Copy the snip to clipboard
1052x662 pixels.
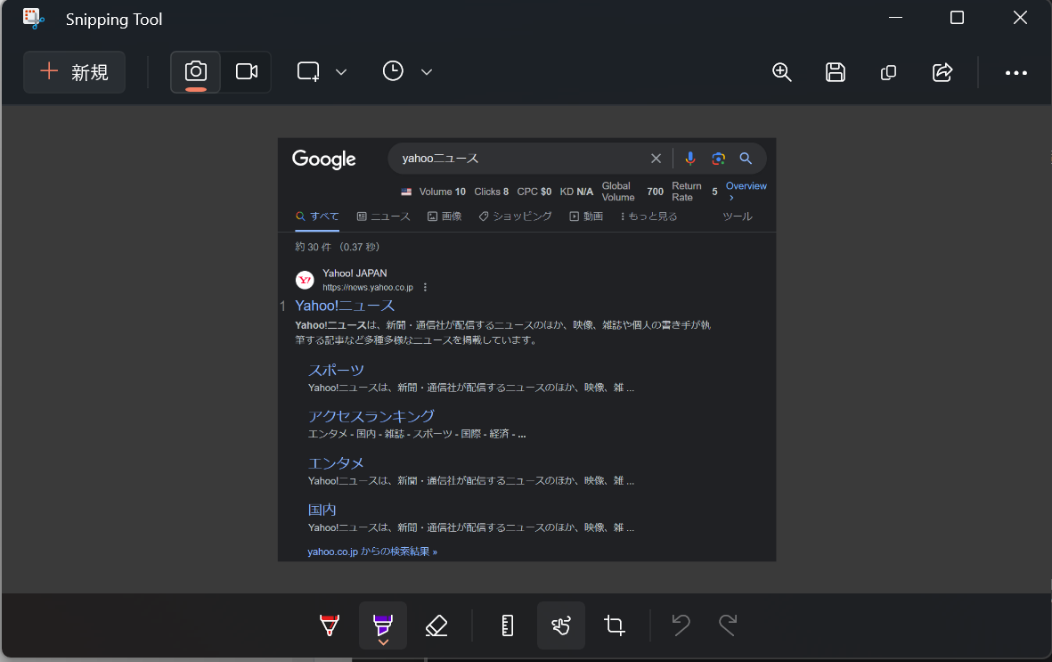click(x=888, y=72)
